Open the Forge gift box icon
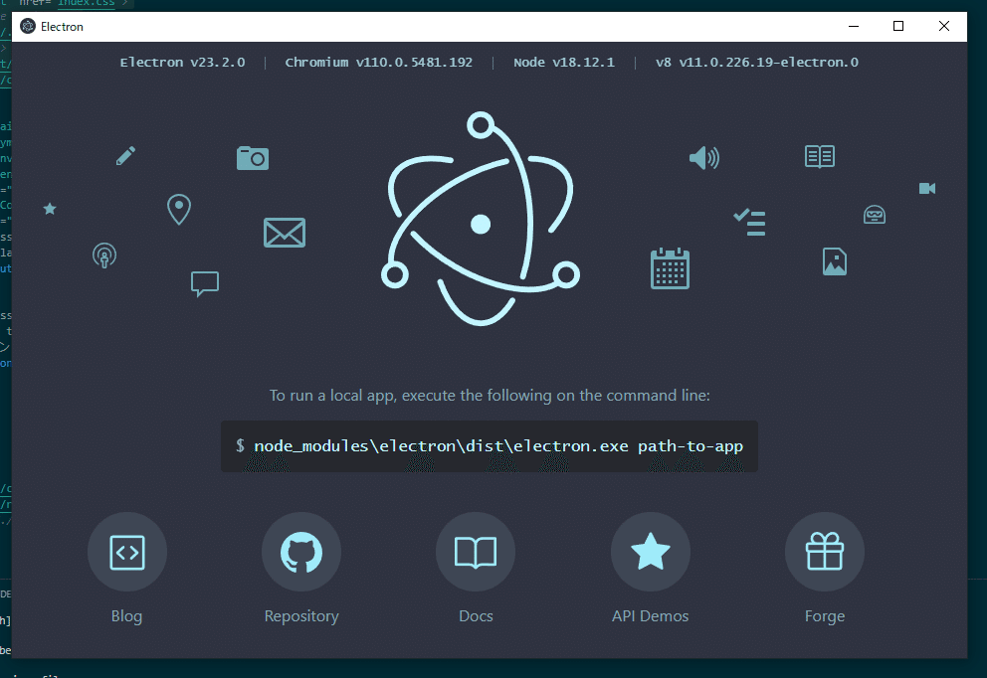The image size is (987, 678). [825, 552]
